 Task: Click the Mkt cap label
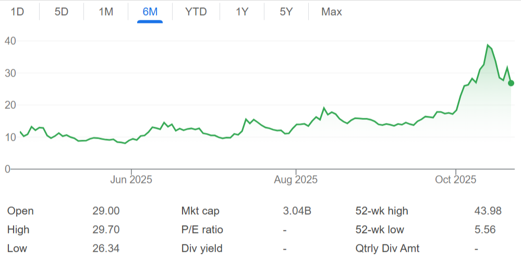click(x=200, y=211)
